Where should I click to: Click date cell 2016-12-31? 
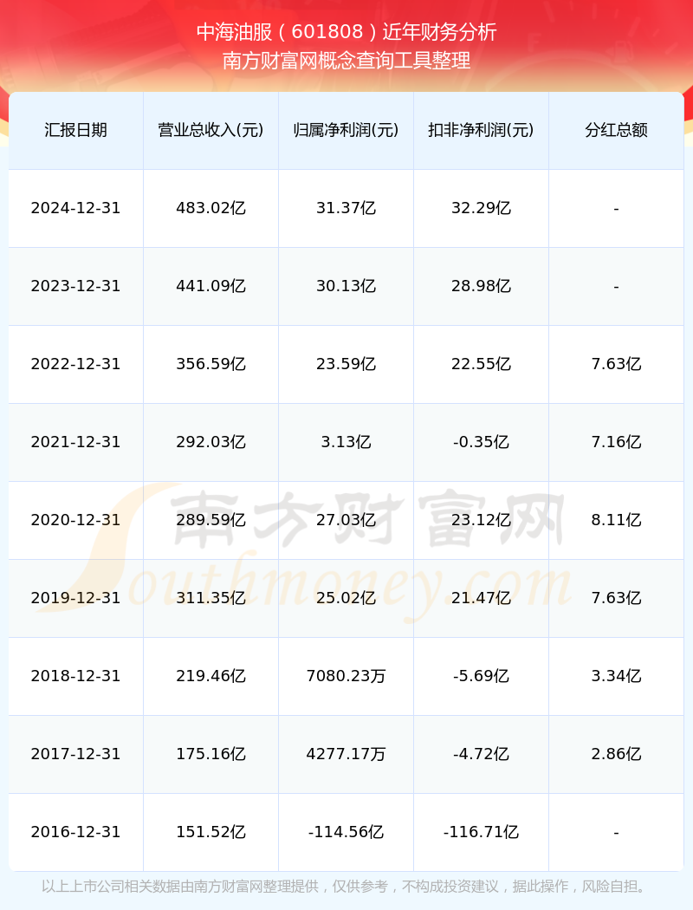(x=76, y=832)
